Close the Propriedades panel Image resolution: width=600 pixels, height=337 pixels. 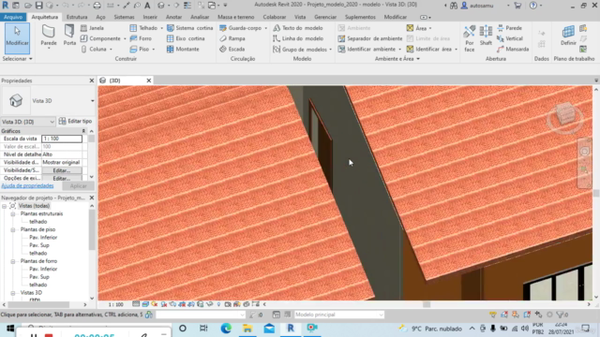tap(92, 81)
